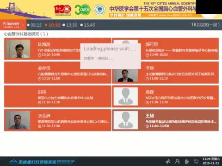Click the screen switch icon in bottom bar
The width and height of the screenshot is (222, 166).
click(196, 161)
